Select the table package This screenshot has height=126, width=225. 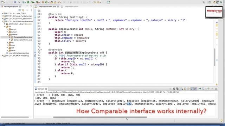[13, 50]
